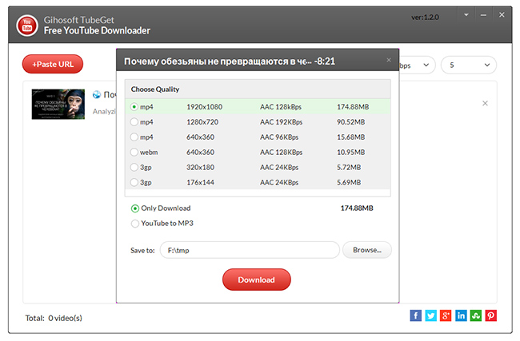Click AAC 96KBps audio cell
Screen dimensions: 520x341
click(x=279, y=137)
